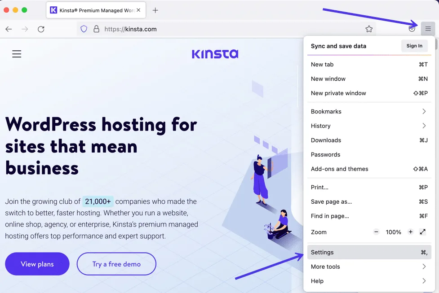The width and height of the screenshot is (439, 293).
Task: Open Passwords from the menu
Action: 369,155
